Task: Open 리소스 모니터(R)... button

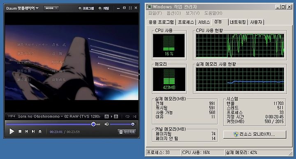Action: [x=254, y=134]
